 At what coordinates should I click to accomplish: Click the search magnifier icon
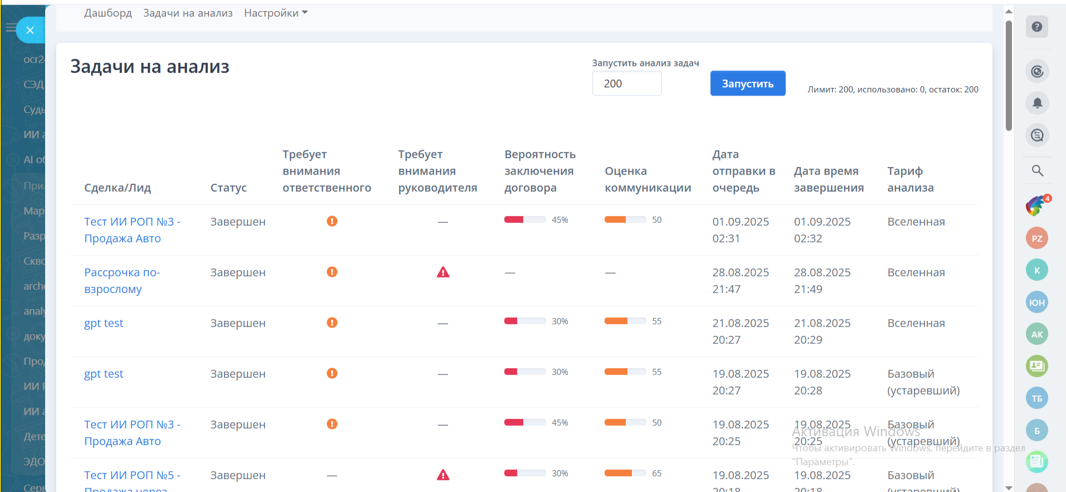tap(1036, 171)
